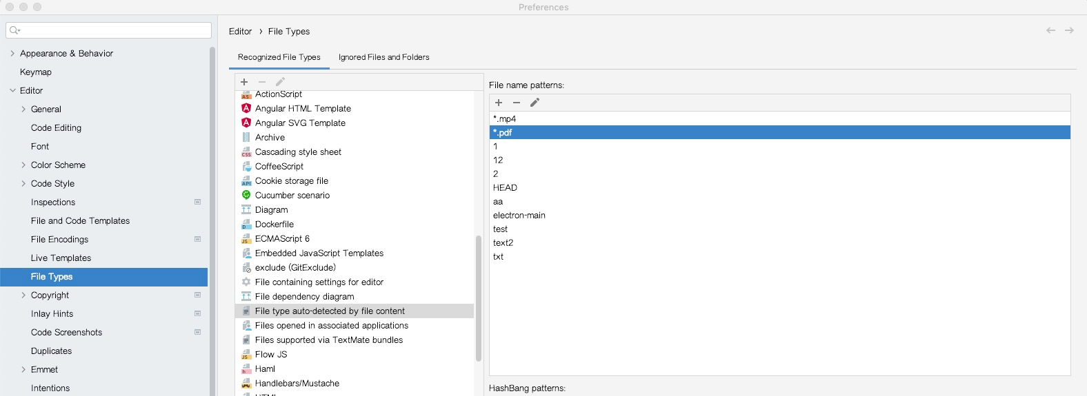The height and width of the screenshot is (396, 1087).
Task: Expand the Appearance & Behavior section
Action: click(12, 53)
